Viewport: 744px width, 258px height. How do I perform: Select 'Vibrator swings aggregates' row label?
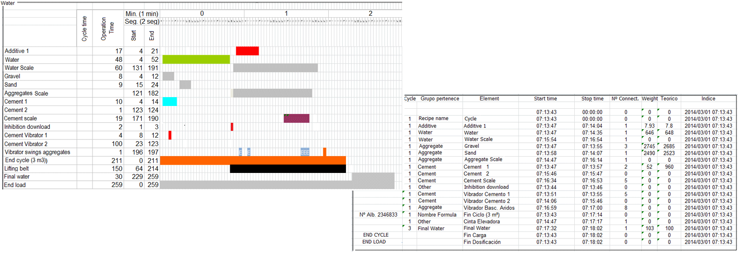click(x=38, y=152)
